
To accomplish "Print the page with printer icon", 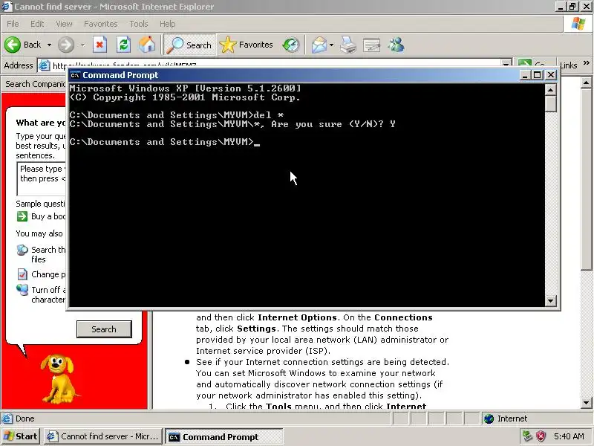I will pos(348,45).
